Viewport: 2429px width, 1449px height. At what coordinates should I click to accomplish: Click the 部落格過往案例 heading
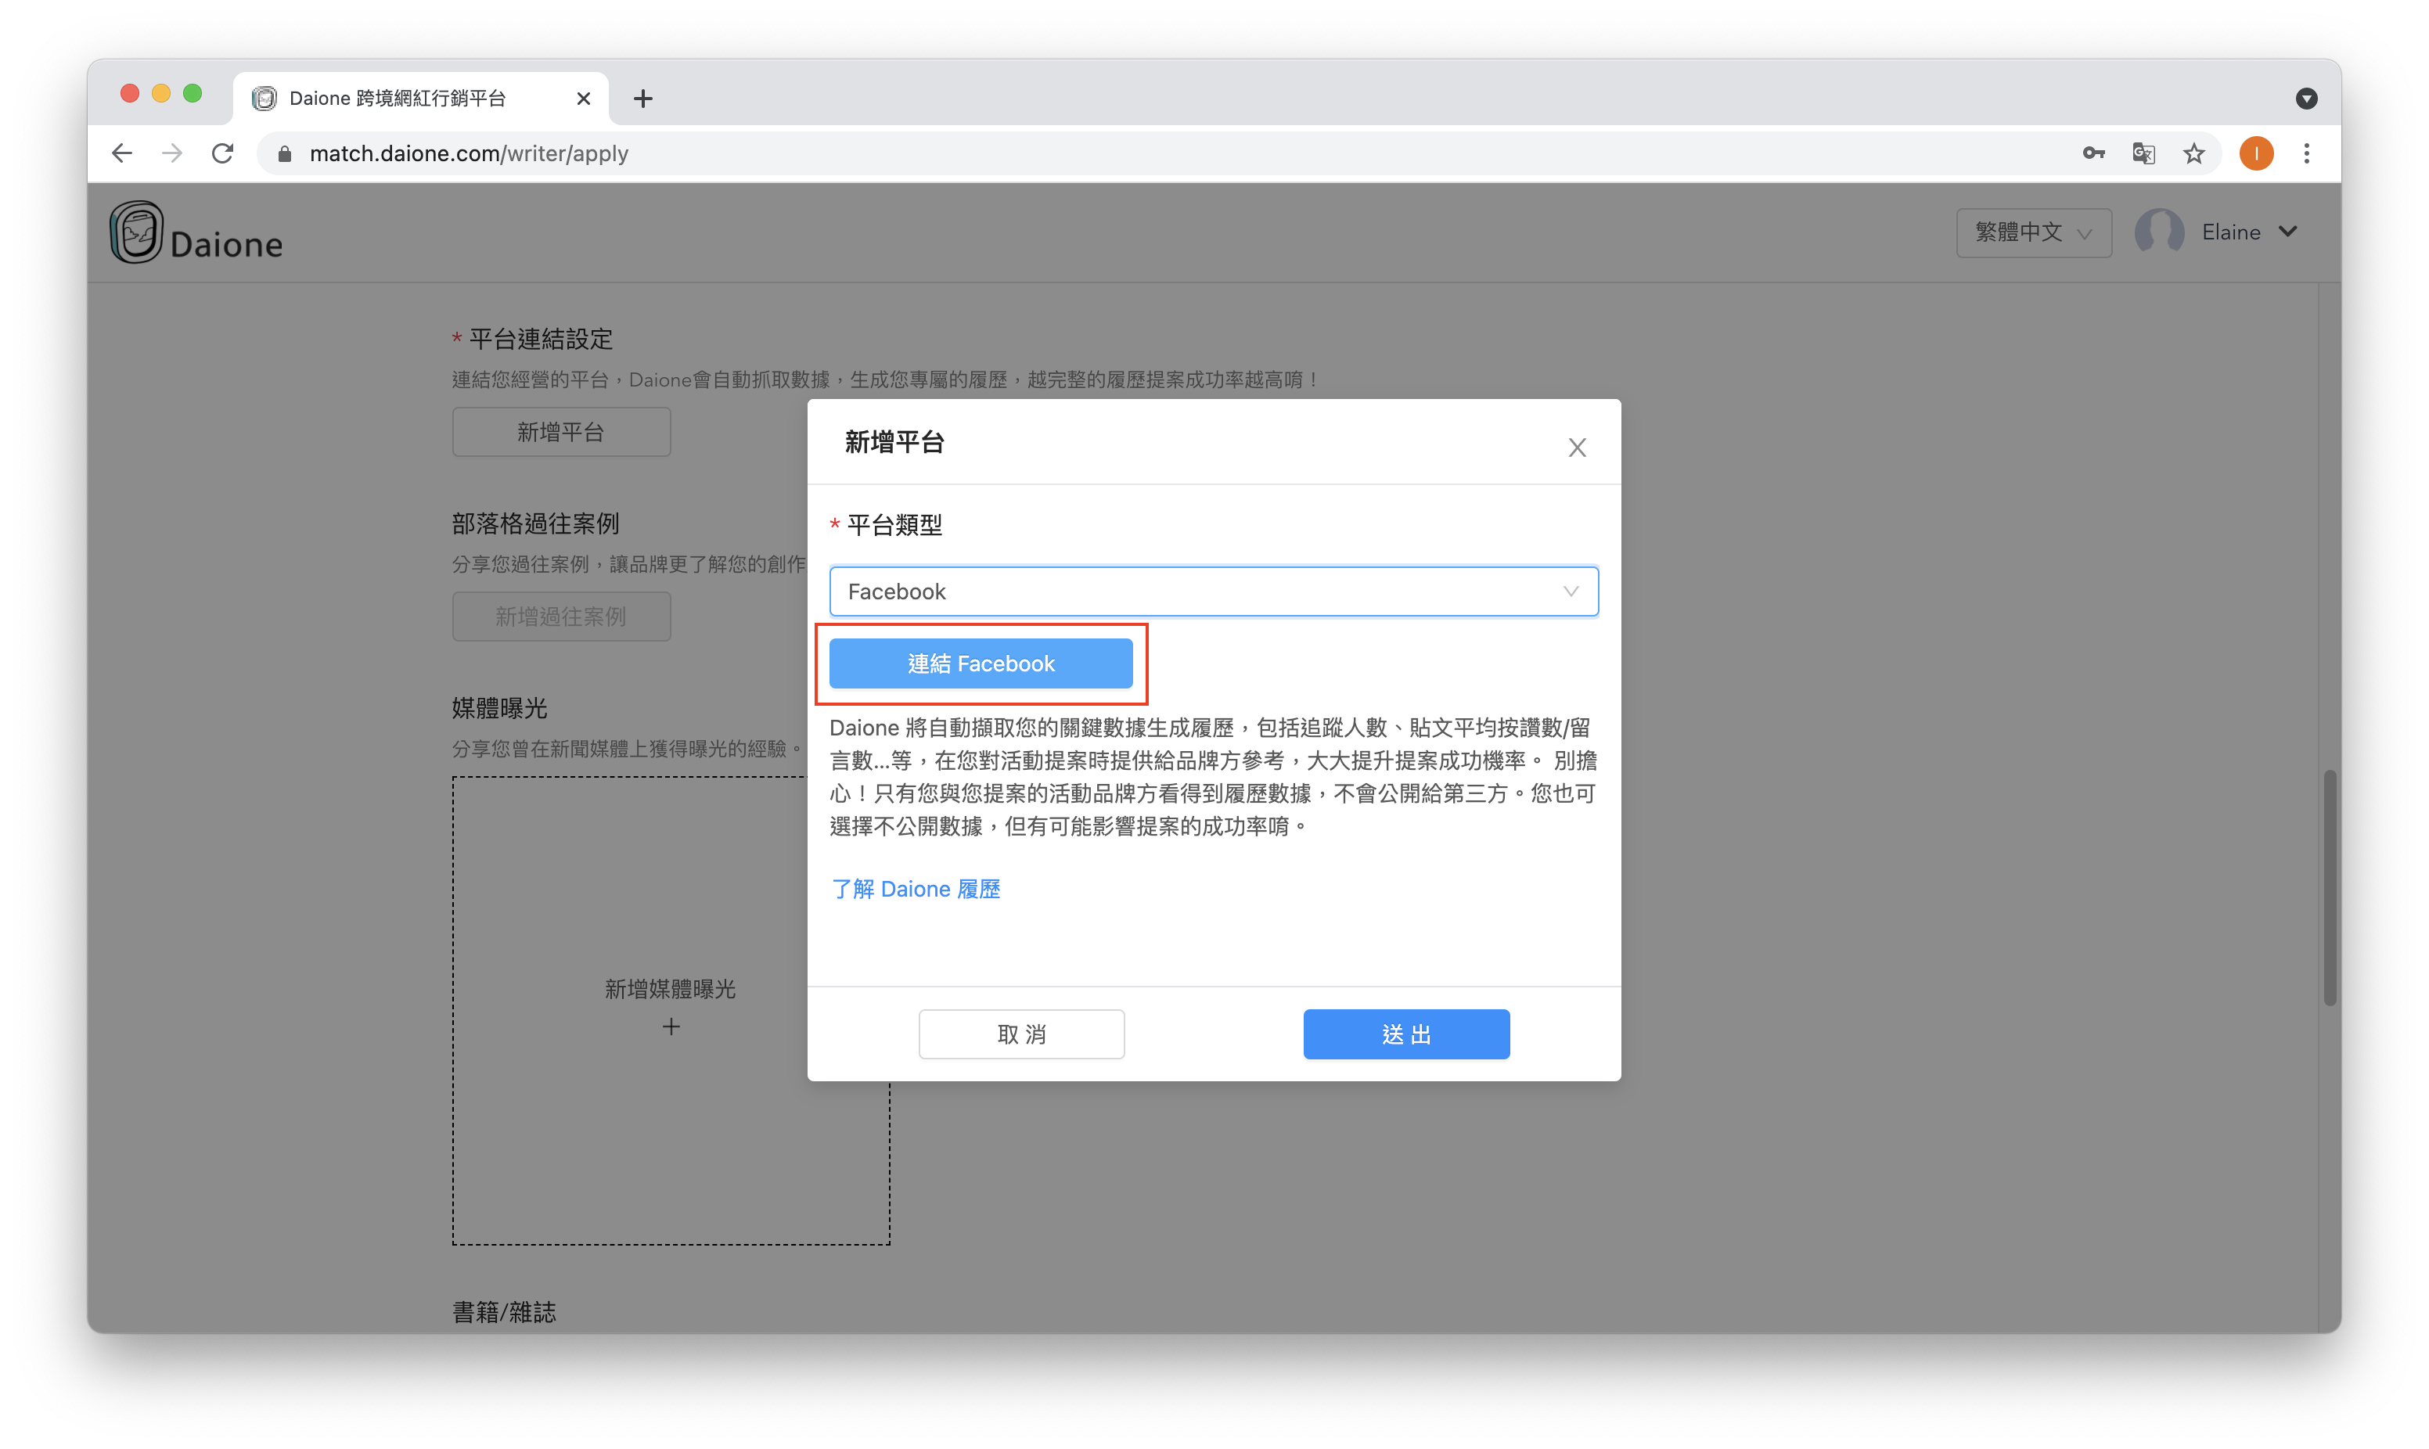(x=535, y=523)
